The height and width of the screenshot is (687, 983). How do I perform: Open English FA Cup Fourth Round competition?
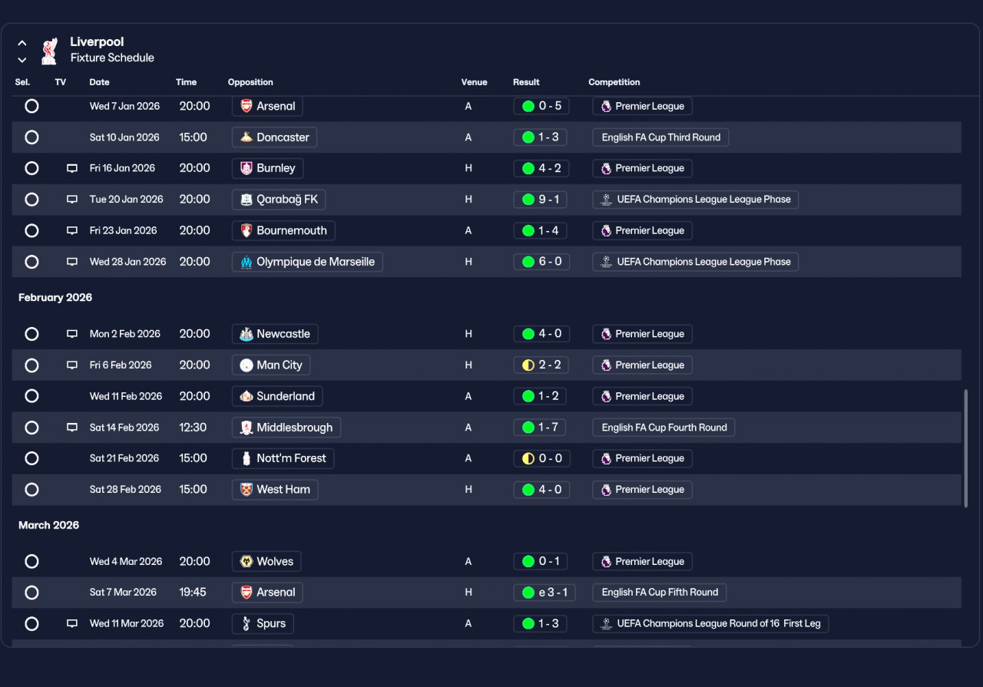click(664, 428)
